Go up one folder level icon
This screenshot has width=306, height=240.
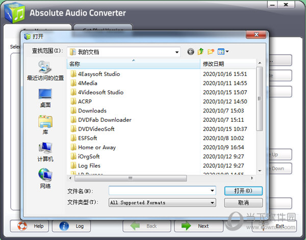pyautogui.click(x=200, y=51)
